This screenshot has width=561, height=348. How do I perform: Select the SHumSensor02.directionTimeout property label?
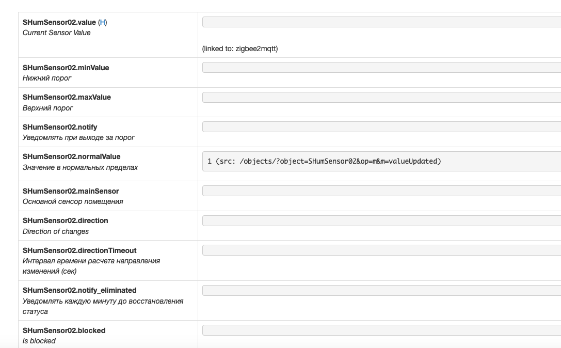79,250
